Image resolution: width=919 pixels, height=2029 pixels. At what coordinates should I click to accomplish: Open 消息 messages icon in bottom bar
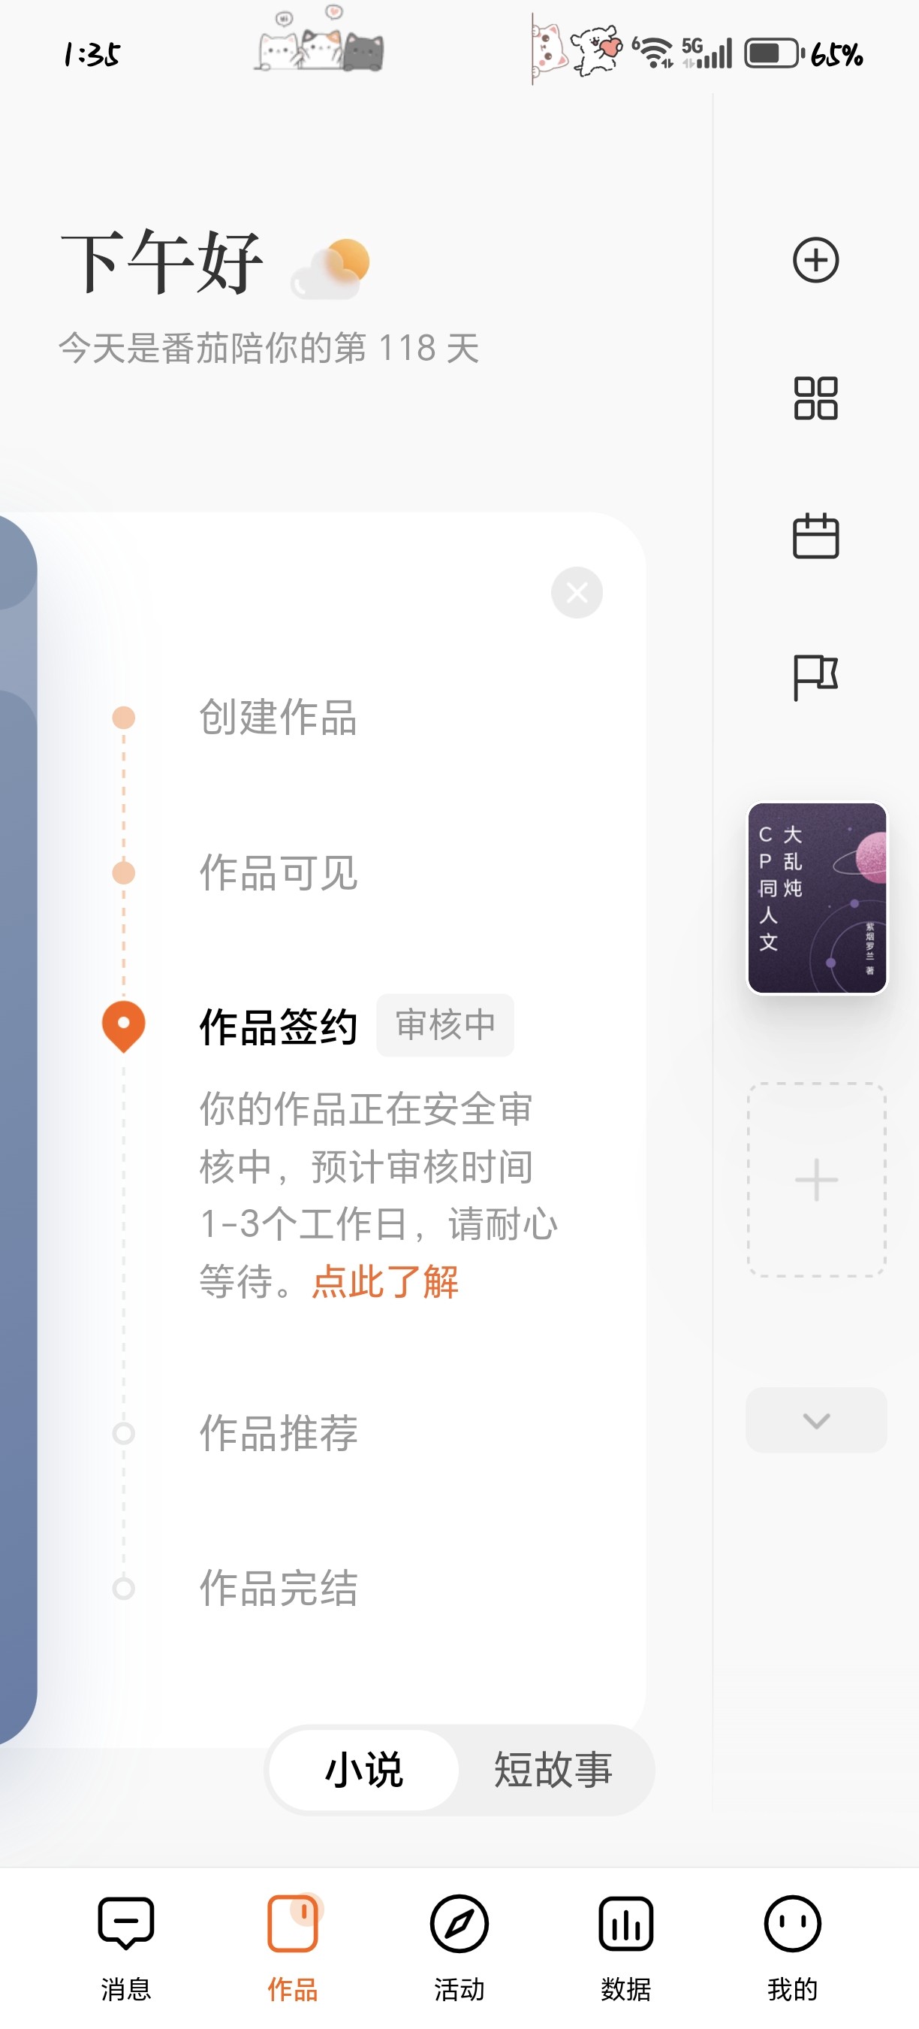[x=126, y=1924]
